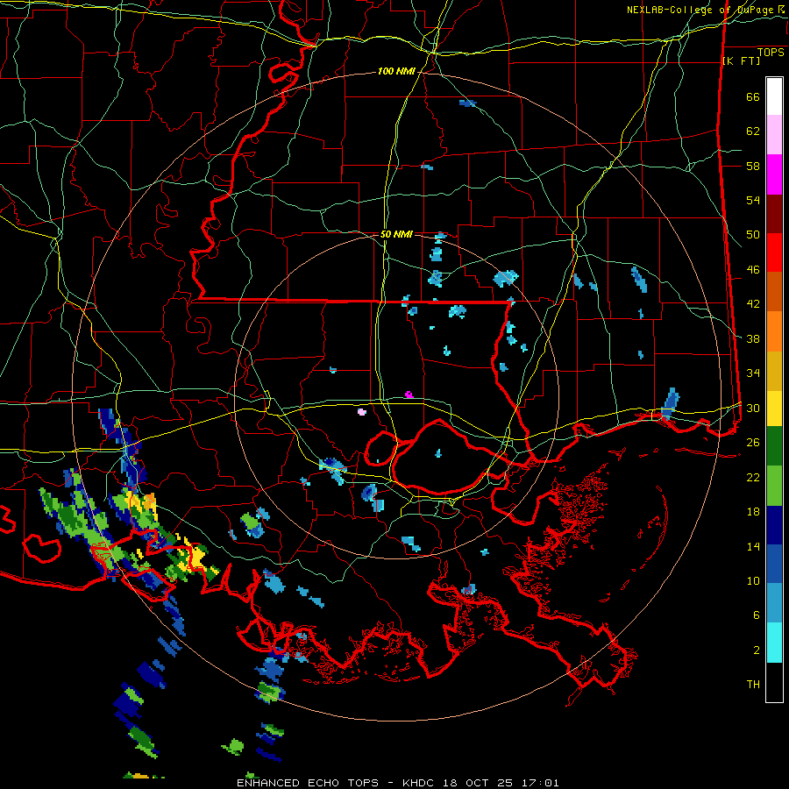
Task: Click the '38' legend value
Action: coord(753,338)
